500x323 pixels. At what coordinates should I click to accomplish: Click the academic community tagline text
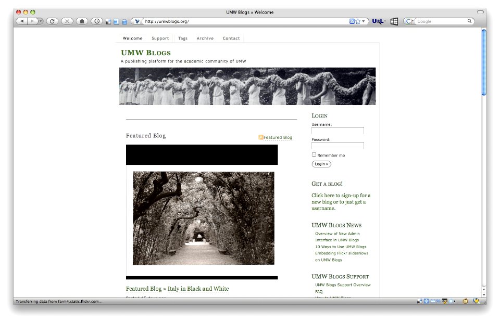point(183,61)
